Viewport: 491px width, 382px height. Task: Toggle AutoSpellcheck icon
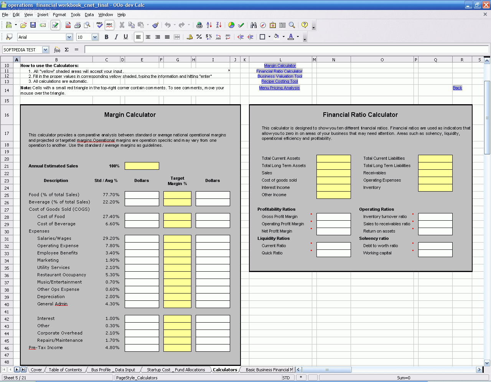(x=109, y=25)
